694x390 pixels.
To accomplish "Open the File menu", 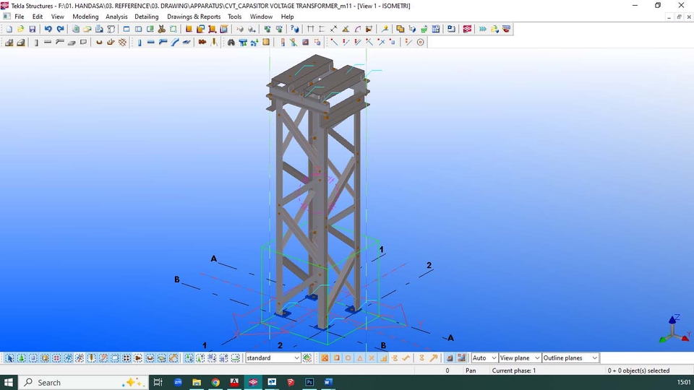I will pos(20,17).
